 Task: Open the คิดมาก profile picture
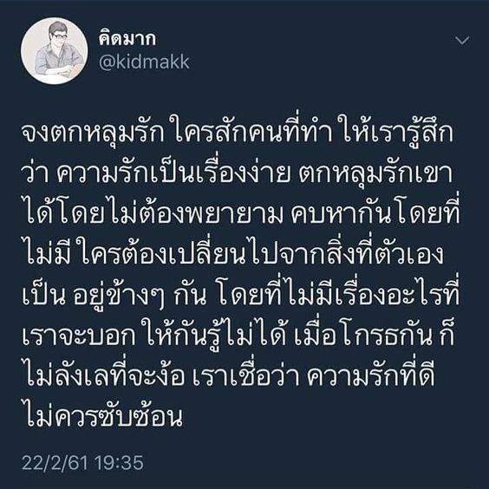coord(55,51)
